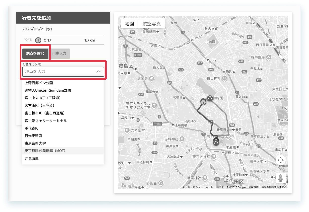This screenshot has height=212, width=309.
Task: Click the map camera pan control icon
Action: click(281, 160)
